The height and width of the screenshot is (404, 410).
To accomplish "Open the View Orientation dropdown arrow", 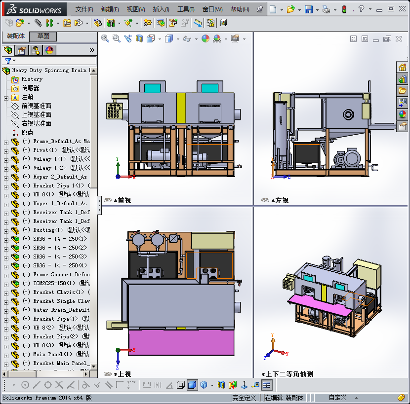I will (x=160, y=39).
